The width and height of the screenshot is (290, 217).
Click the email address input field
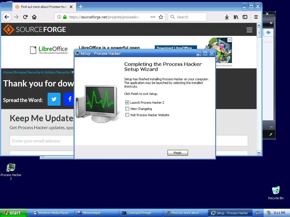[x=42, y=141]
